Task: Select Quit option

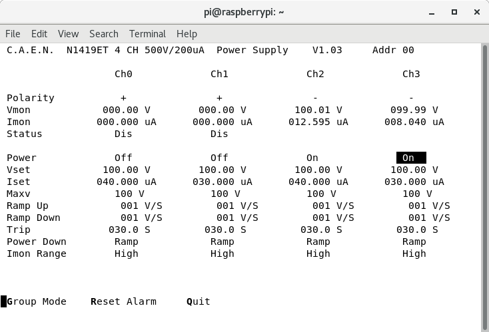Action: tap(199, 301)
